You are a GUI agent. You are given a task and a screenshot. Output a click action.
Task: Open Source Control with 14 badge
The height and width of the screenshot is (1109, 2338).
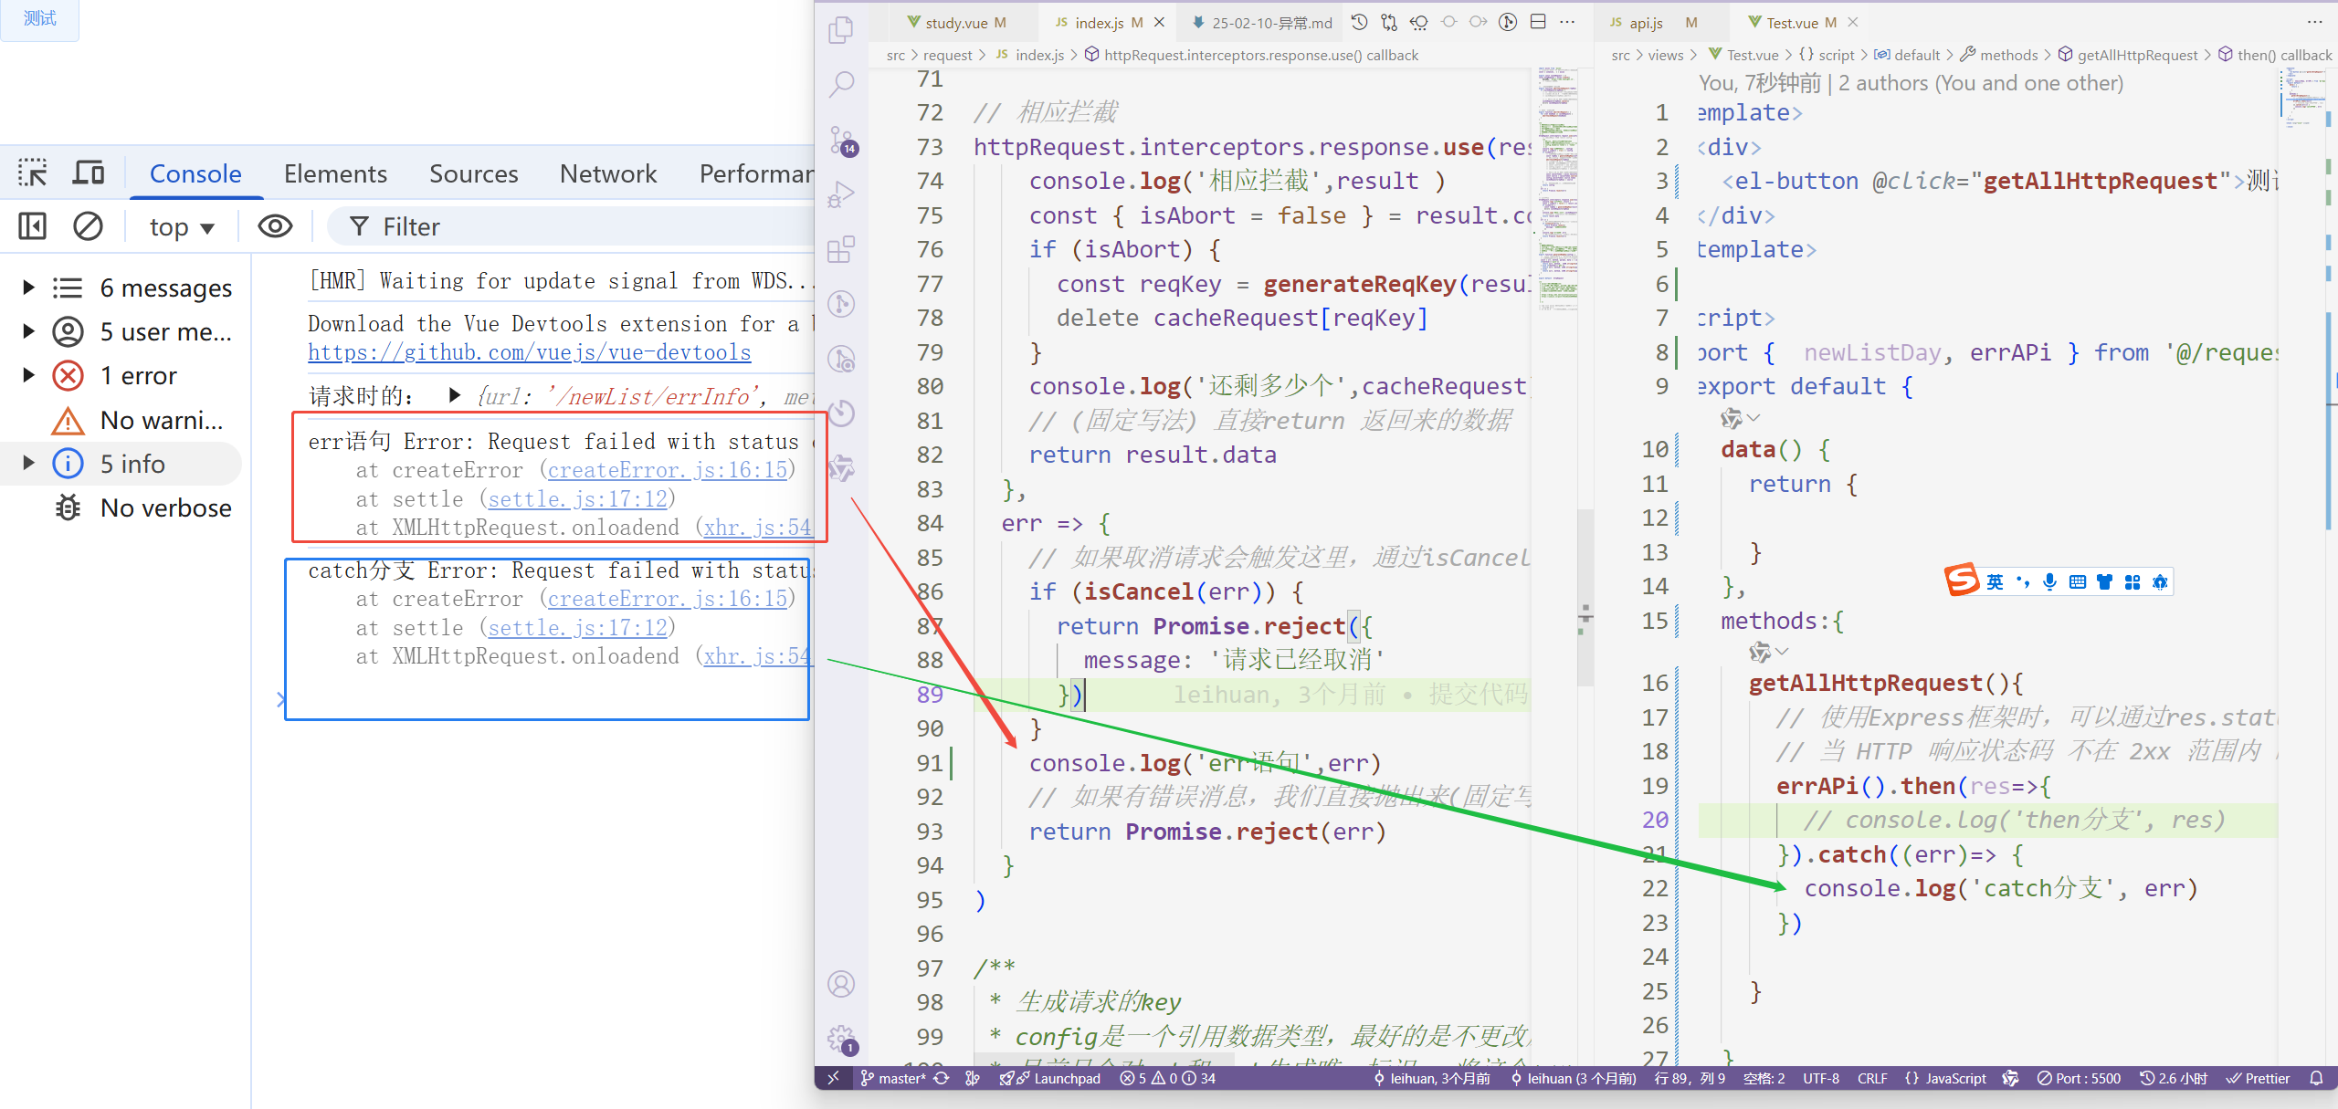tap(841, 141)
